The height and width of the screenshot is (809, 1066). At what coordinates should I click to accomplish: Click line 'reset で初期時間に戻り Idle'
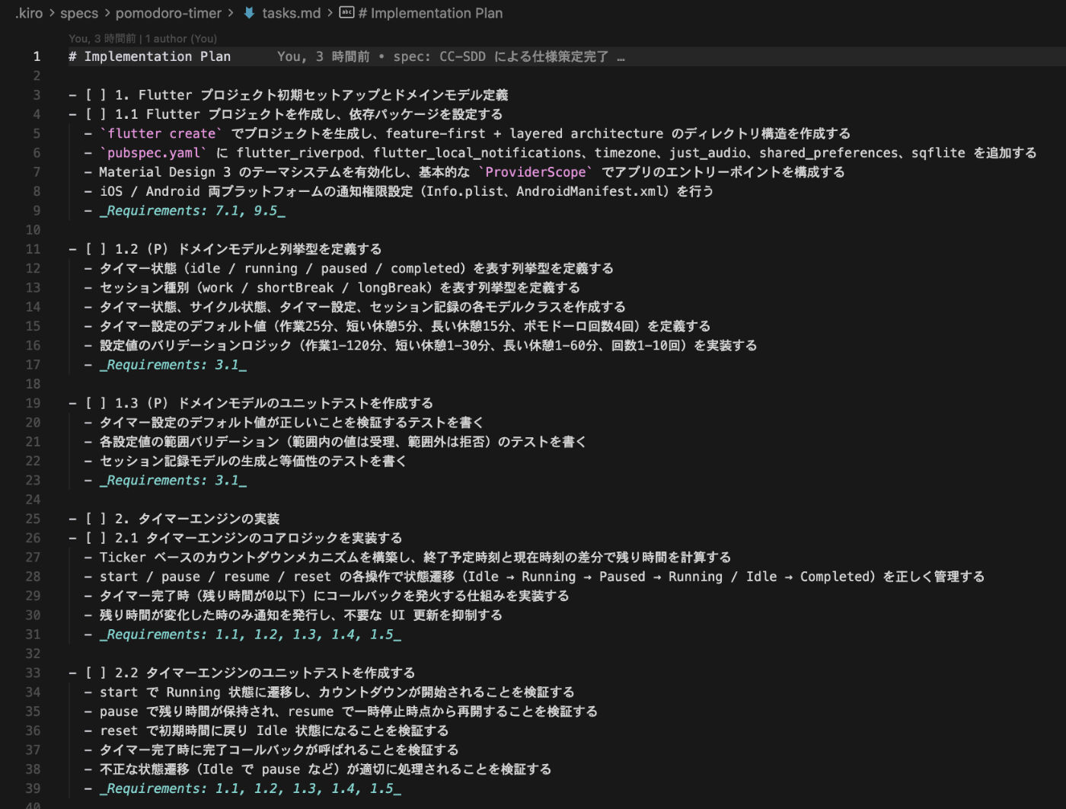(266, 731)
